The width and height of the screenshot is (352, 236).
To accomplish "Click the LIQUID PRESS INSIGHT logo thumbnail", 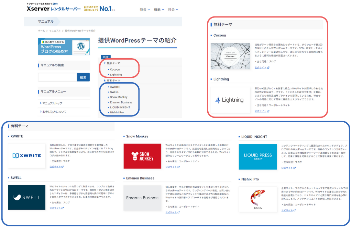I will 258,157.
